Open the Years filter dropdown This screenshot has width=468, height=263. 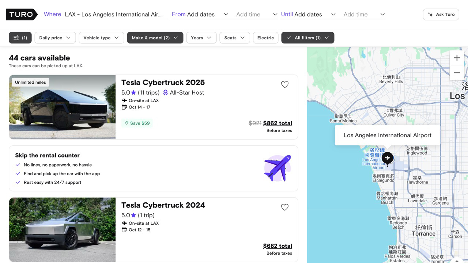coord(201,38)
